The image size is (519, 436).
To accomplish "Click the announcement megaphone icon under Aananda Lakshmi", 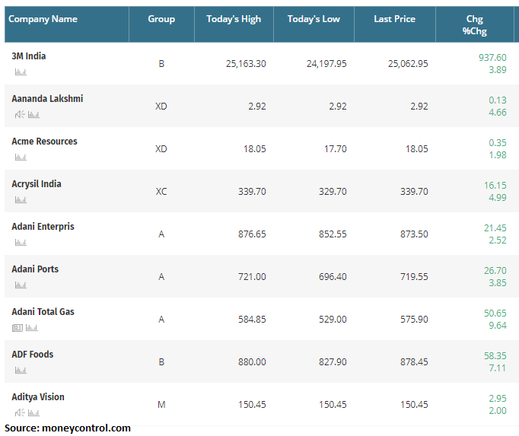I will point(20,115).
